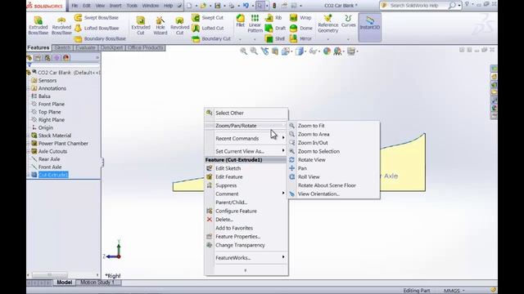Open the Tools menu

[132, 6]
